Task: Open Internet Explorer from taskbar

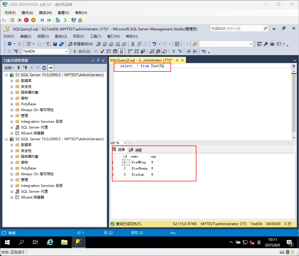Action: coord(50,242)
